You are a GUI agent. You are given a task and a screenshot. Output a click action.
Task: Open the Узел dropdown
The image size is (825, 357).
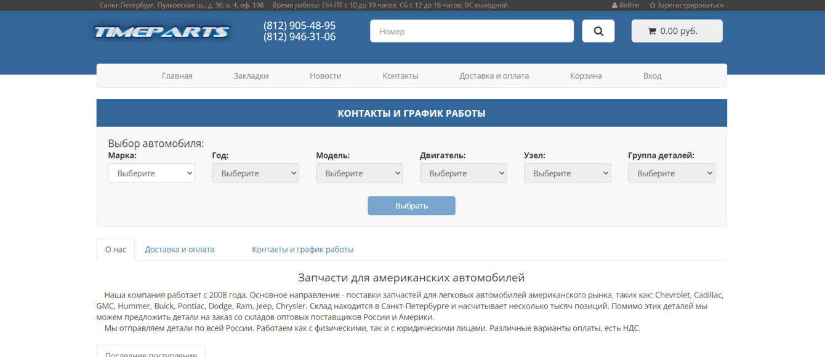pyautogui.click(x=567, y=173)
